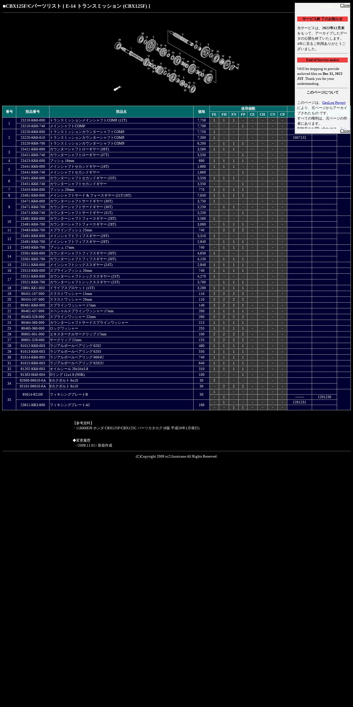Select part number 95014-92100

point(33,395)
